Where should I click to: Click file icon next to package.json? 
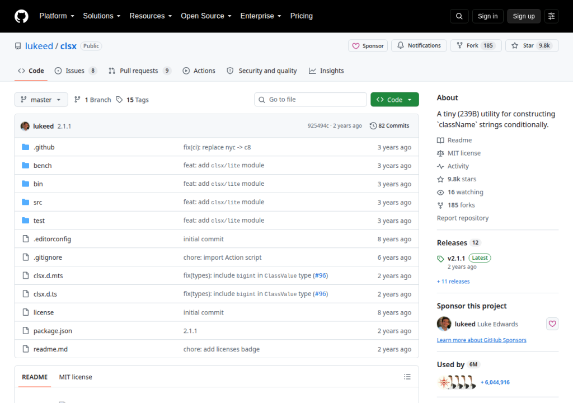pyautogui.click(x=26, y=331)
